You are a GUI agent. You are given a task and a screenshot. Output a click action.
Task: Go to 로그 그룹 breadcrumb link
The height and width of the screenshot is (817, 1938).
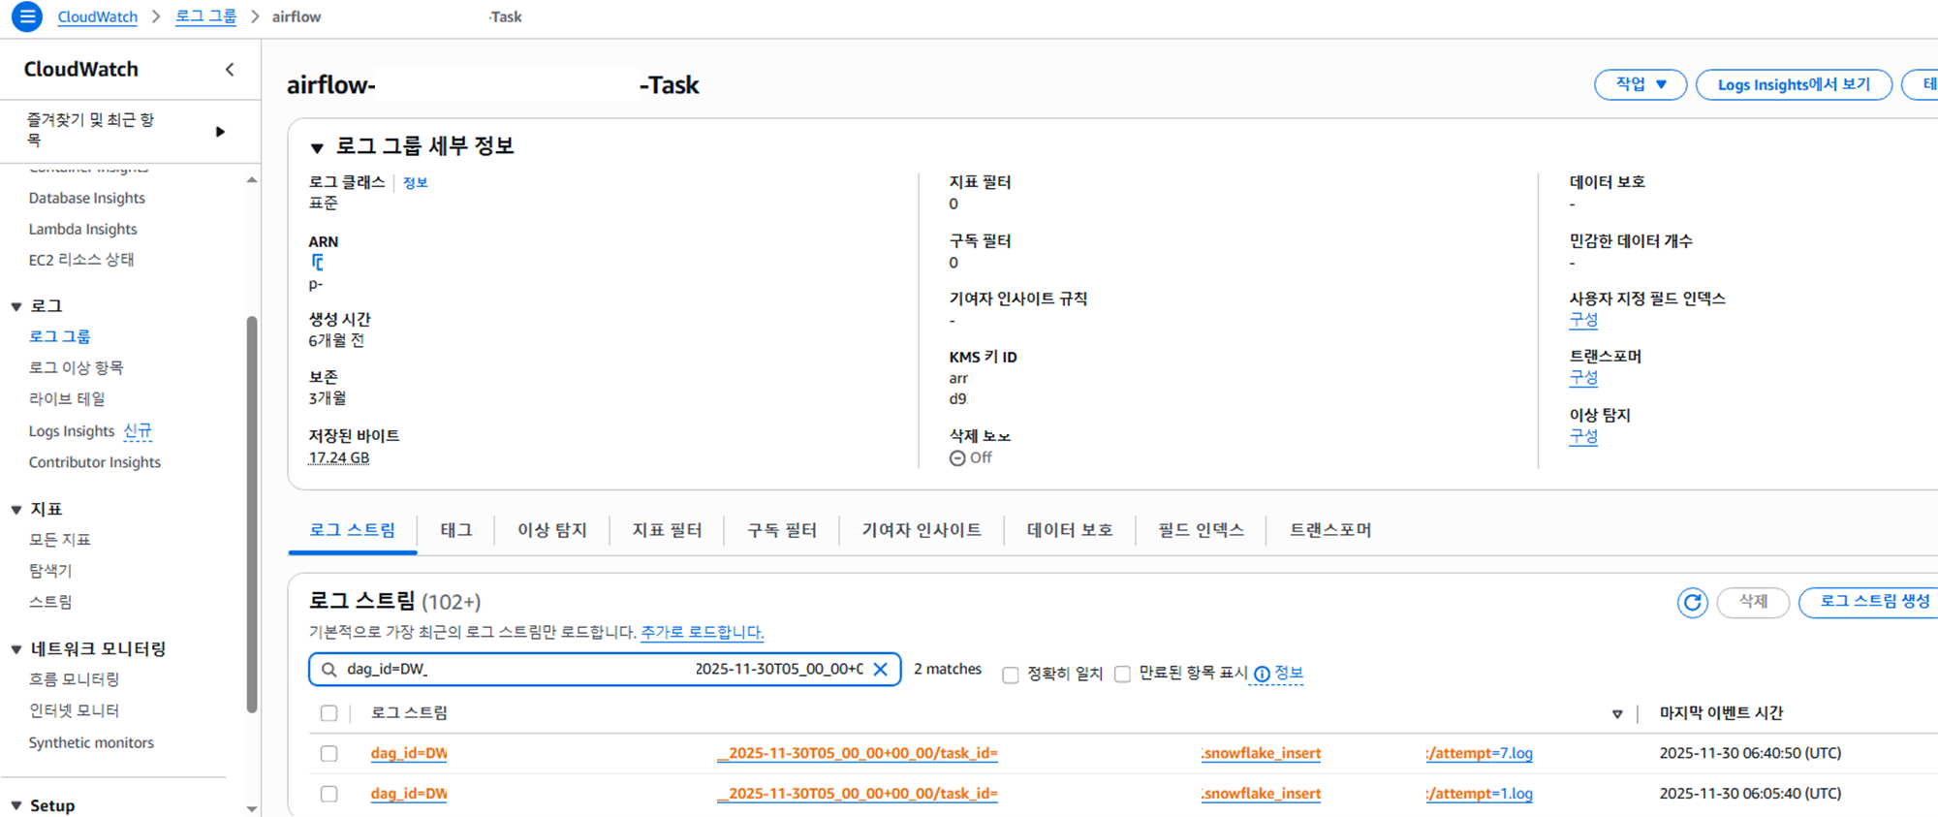click(205, 16)
